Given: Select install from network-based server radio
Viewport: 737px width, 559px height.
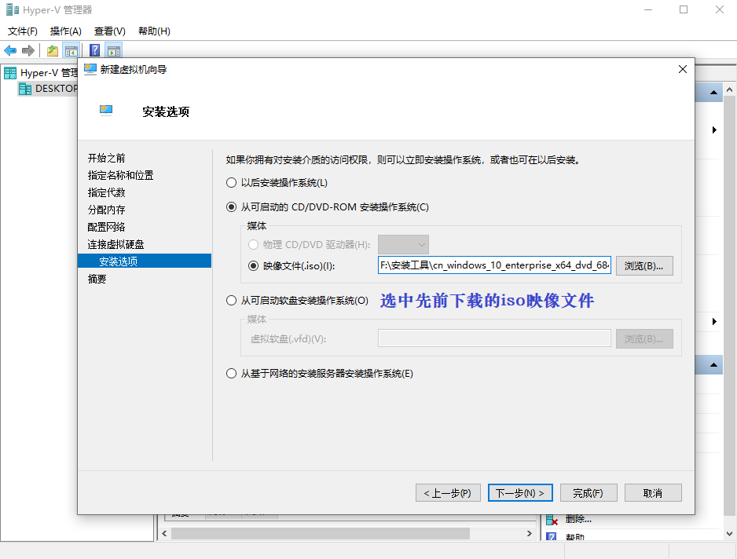Looking at the screenshot, I should 231,374.
